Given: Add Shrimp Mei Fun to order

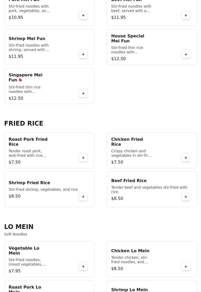Looking at the screenshot, I should tap(83, 54).
